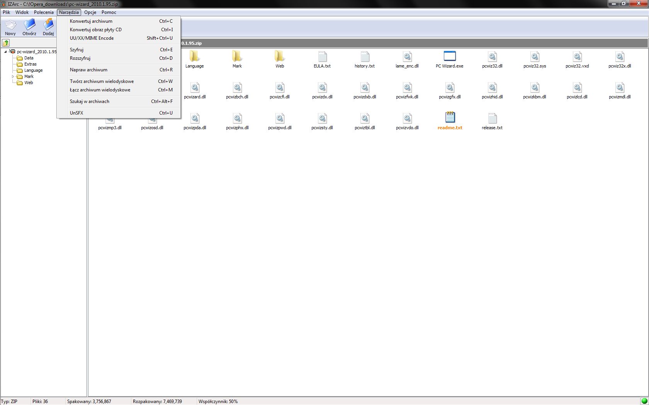
Task: Close the open Narzędzia menu
Action: (69, 12)
